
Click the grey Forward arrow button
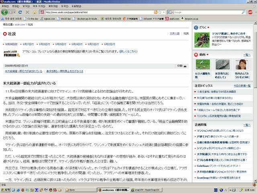[11, 12]
